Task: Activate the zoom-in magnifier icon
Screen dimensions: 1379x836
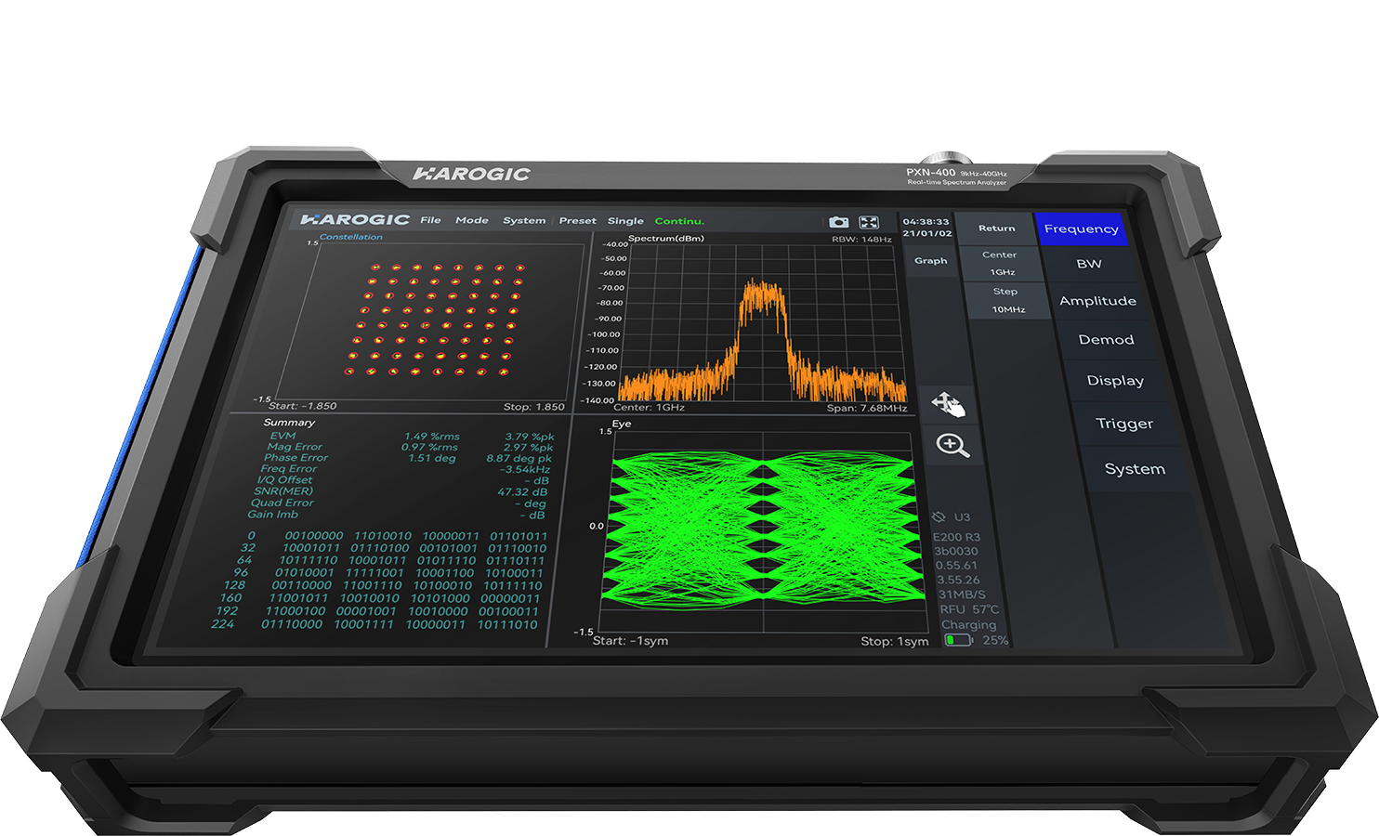Action: [x=952, y=445]
